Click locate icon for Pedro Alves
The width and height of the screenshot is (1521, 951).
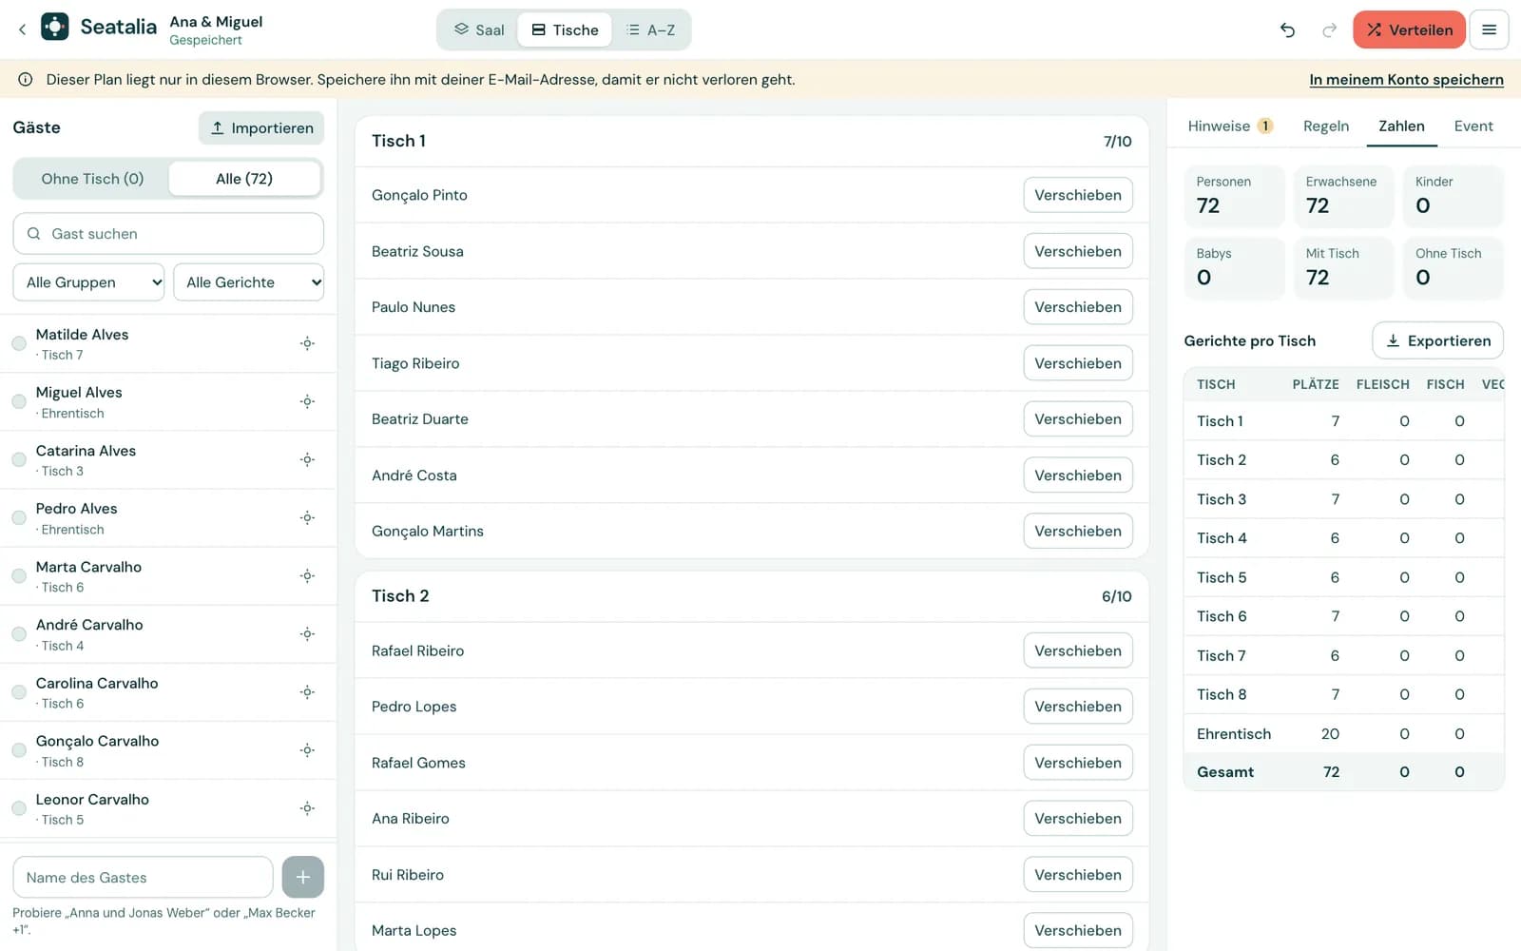pyautogui.click(x=307, y=517)
